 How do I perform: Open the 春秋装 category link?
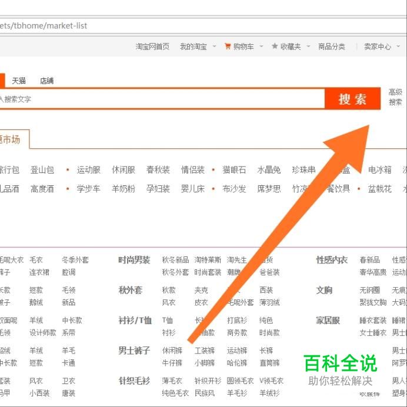(x=158, y=170)
